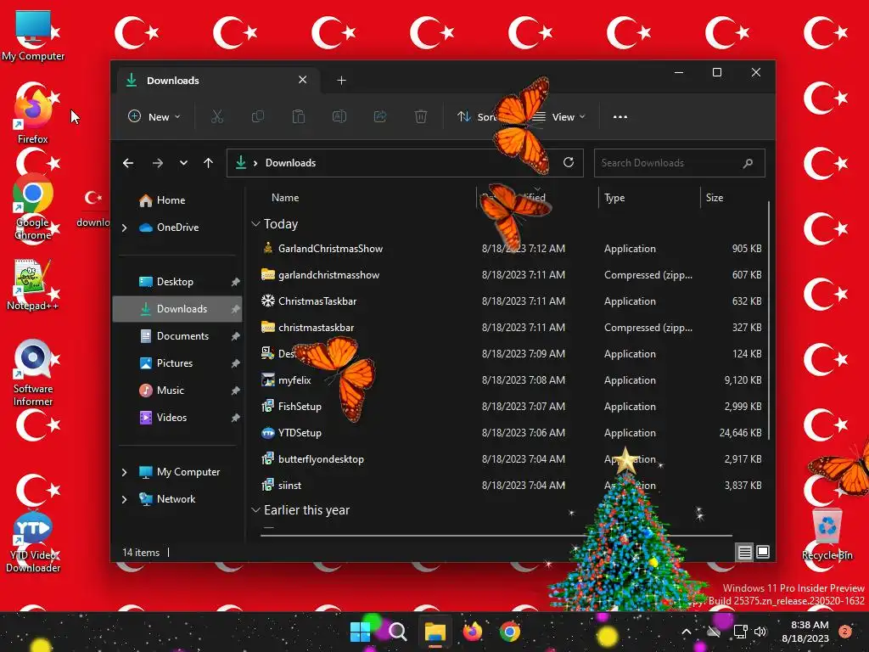
Task: Open Desktop in navigation pane
Action: (x=177, y=282)
